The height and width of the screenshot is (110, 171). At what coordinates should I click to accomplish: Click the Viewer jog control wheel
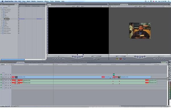coord(96,56)
